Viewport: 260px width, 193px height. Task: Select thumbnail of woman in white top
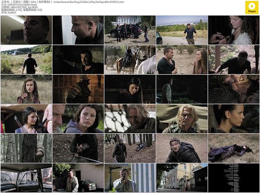[234, 30]
